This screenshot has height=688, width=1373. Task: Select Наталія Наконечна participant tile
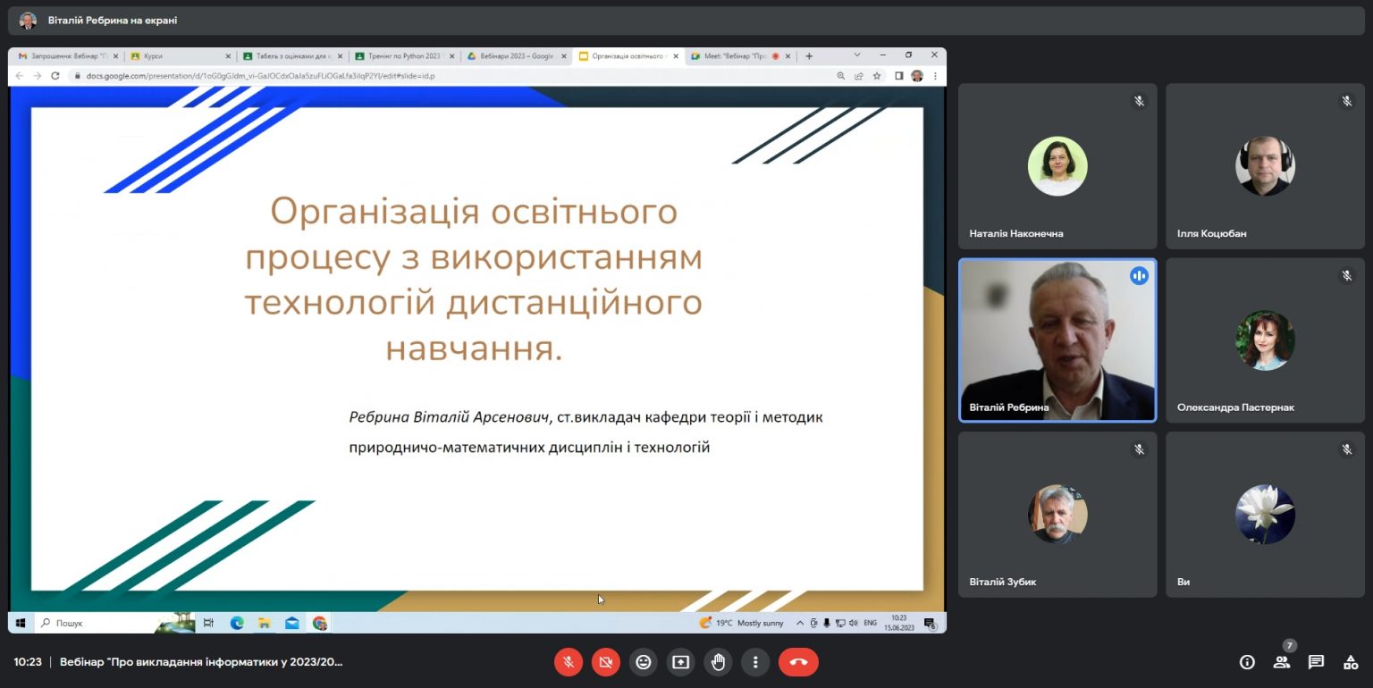point(1057,167)
